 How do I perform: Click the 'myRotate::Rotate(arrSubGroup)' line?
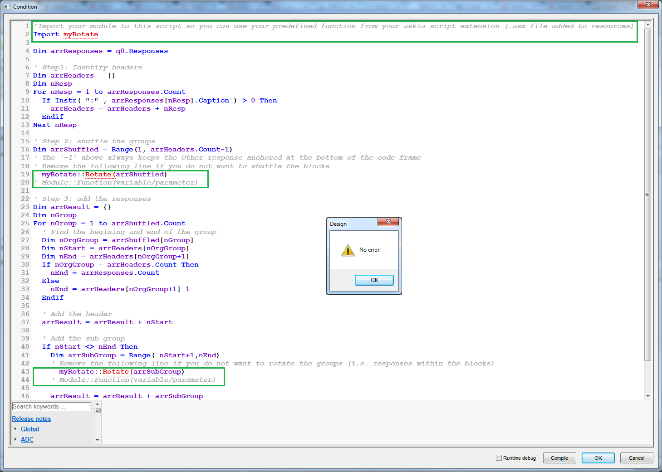pos(122,372)
